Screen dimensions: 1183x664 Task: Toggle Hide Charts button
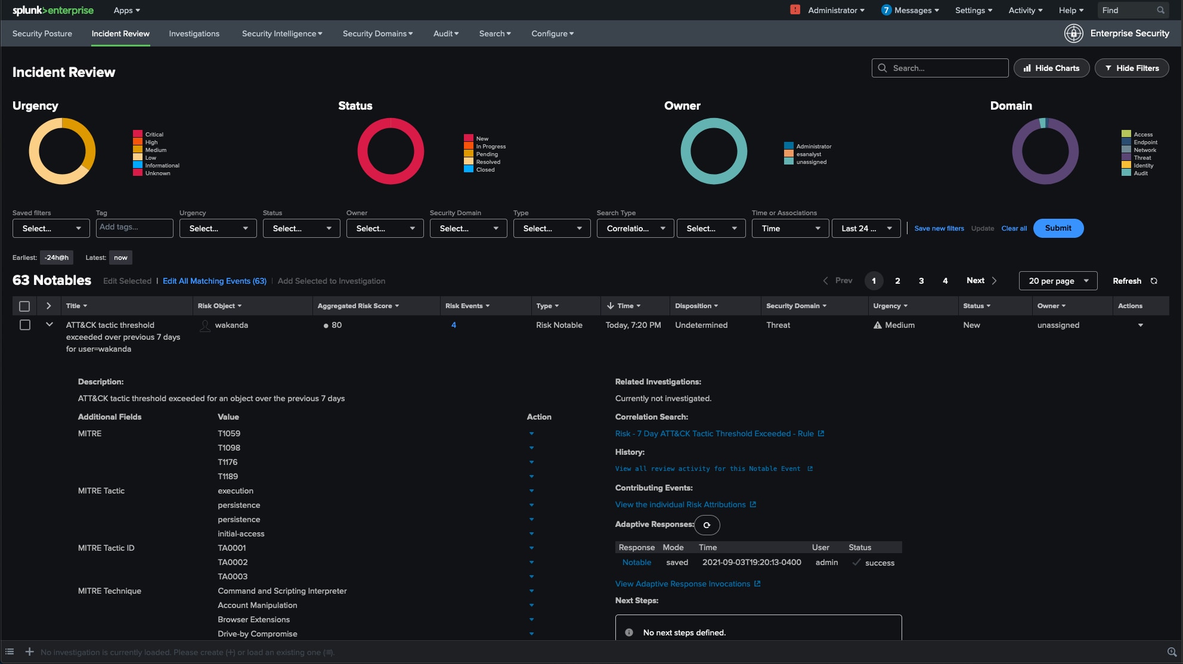[x=1051, y=68]
